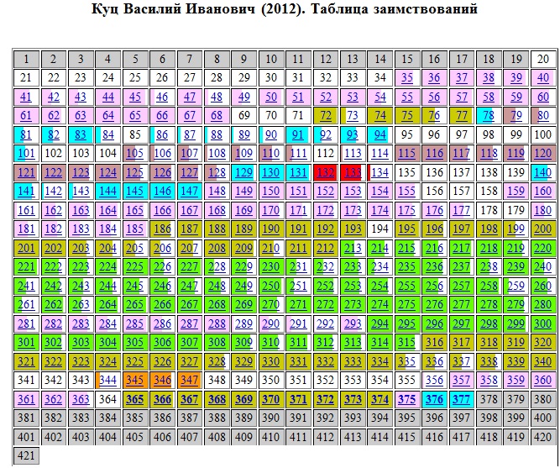
Task: Open the pink page 361 link
Action: pos(26,399)
